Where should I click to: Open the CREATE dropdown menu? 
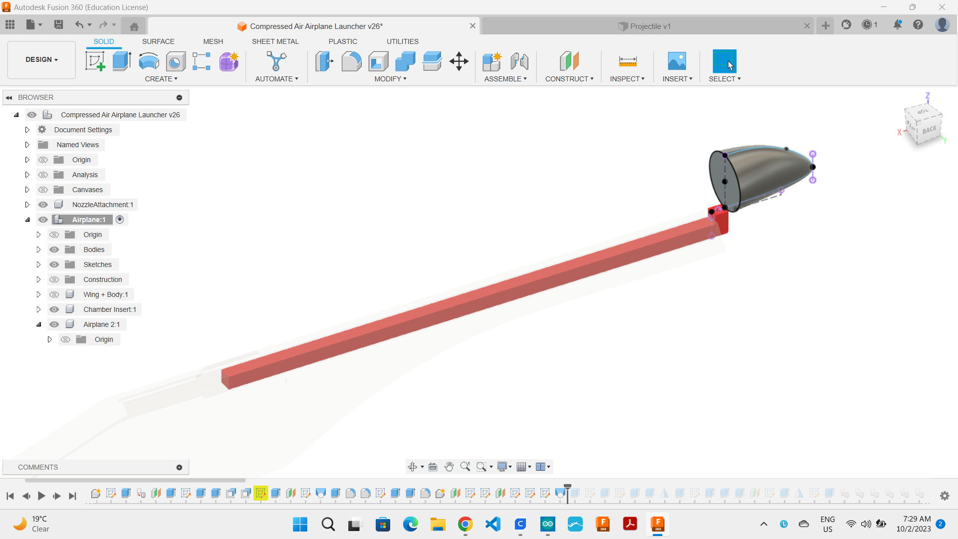pos(161,79)
